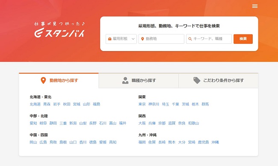The image size is (278, 166).
Task: Go to 新潟 jobs link
Action: (73, 123)
